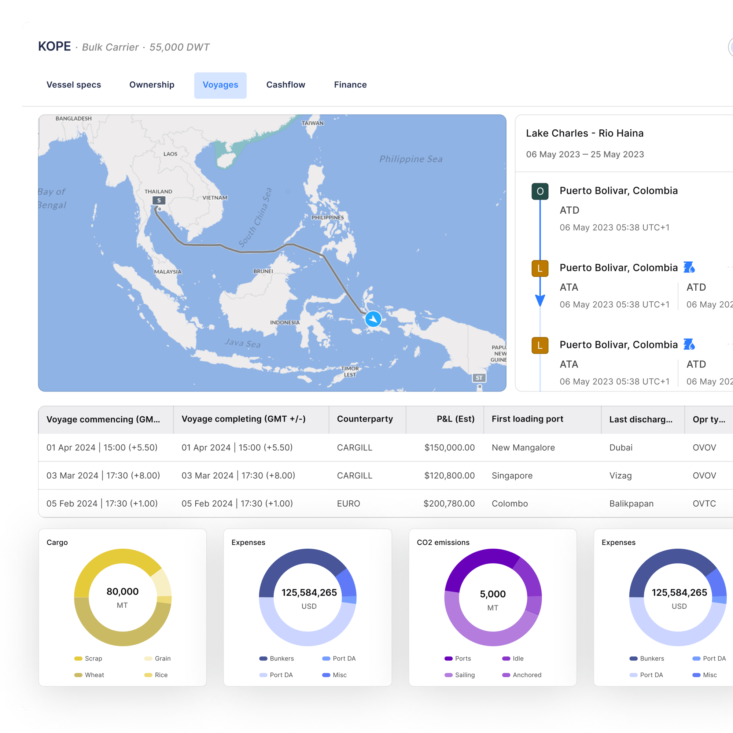Open the Cashflow tab
733x733 pixels.
286,85
